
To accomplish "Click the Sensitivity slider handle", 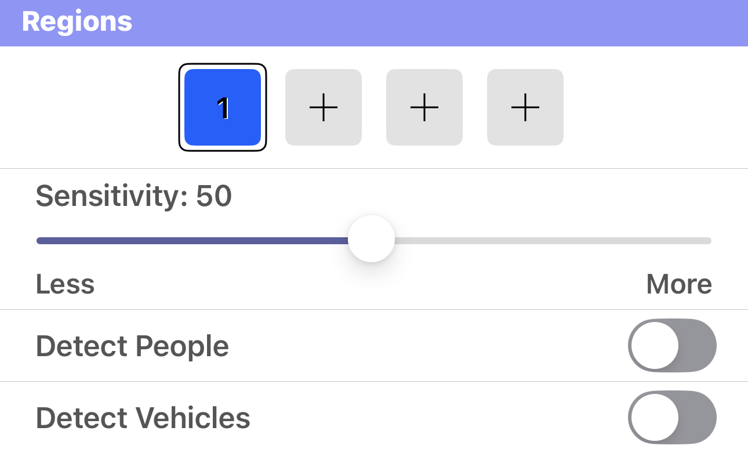I will [371, 239].
